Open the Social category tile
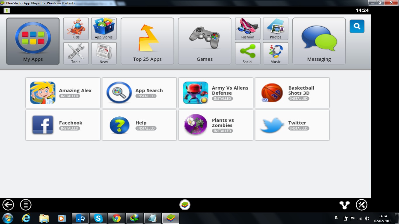 click(x=248, y=53)
